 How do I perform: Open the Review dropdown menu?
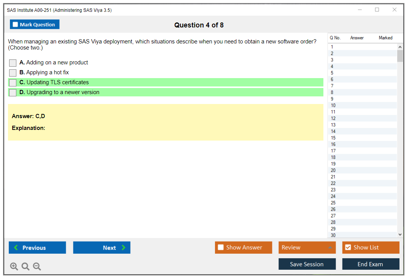point(307,248)
